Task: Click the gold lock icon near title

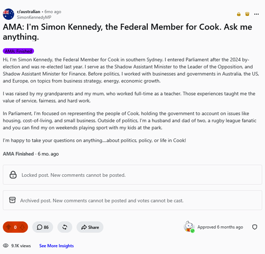Action: (x=239, y=14)
